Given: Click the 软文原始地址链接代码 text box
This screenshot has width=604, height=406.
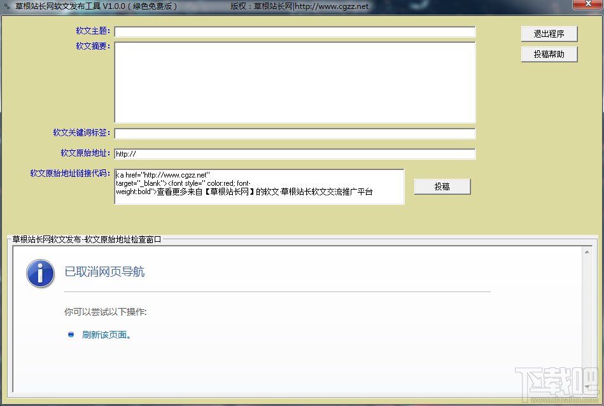Looking at the screenshot, I should tap(259, 187).
